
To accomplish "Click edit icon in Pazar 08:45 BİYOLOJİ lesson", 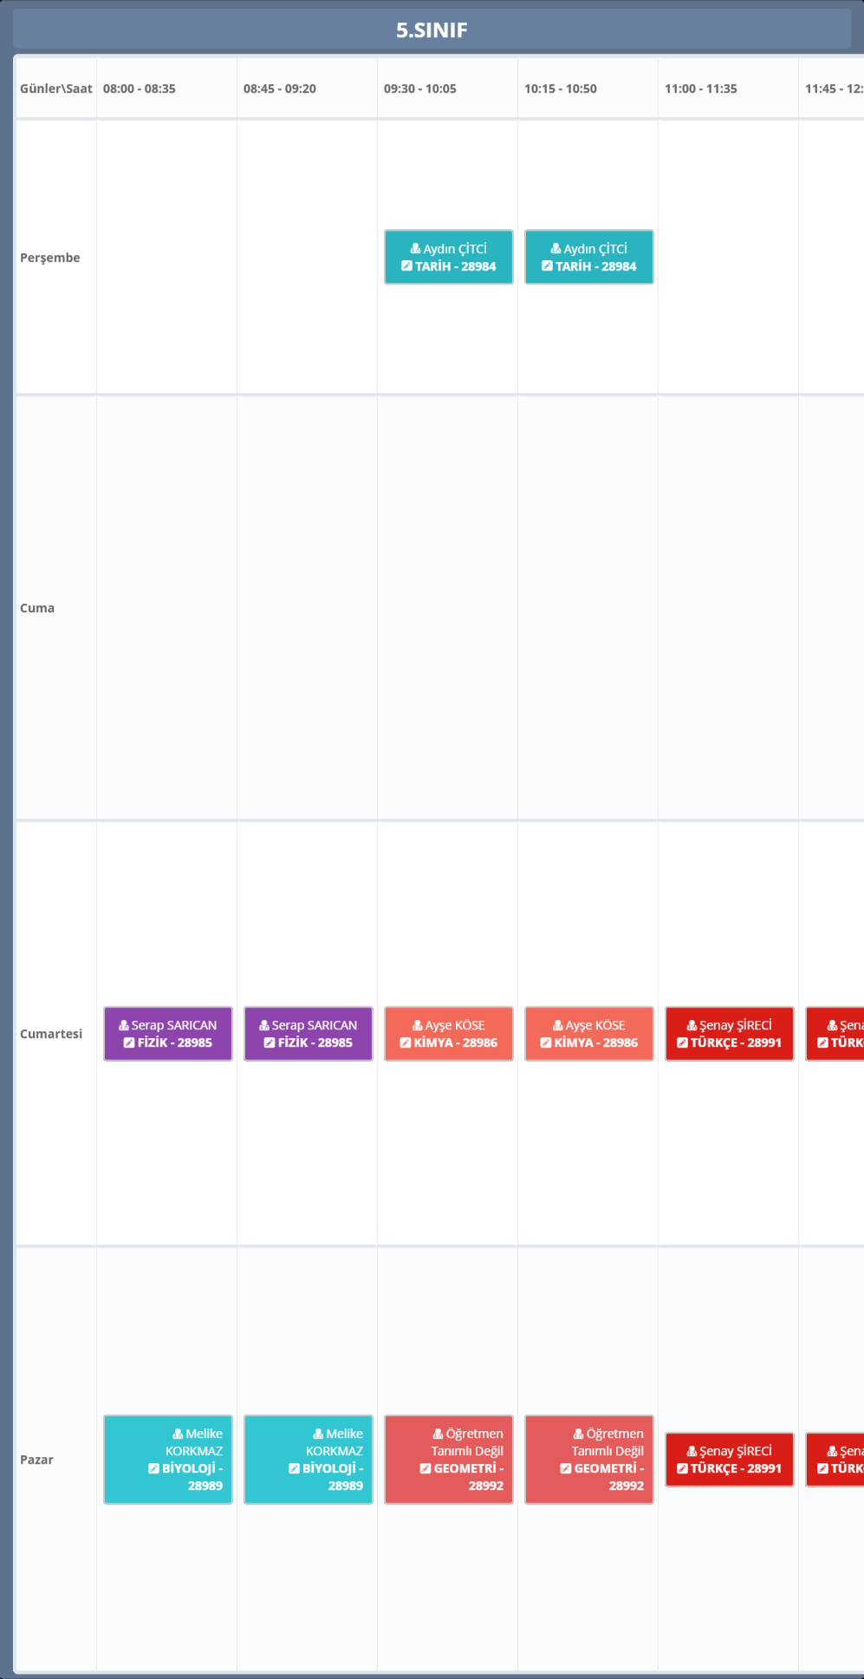I will (294, 1468).
